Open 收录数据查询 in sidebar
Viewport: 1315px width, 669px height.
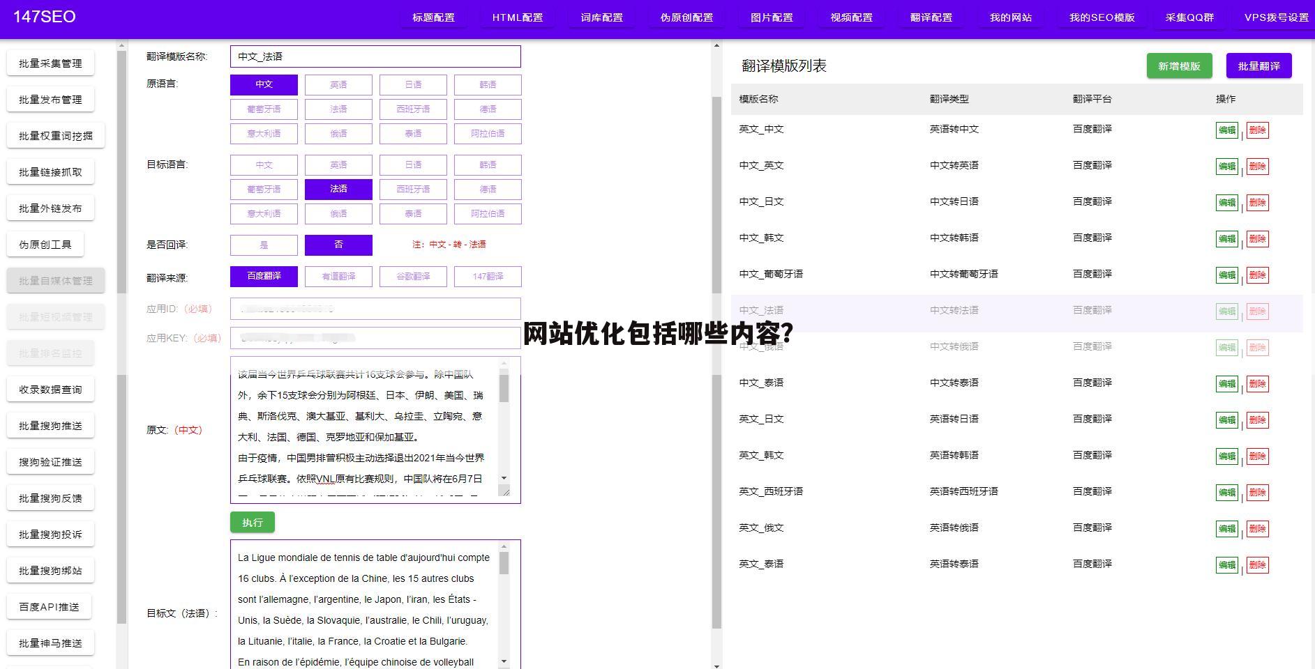[x=50, y=390]
